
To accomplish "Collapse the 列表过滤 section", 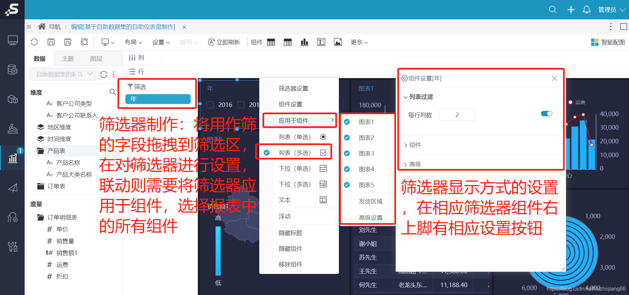I will point(418,97).
